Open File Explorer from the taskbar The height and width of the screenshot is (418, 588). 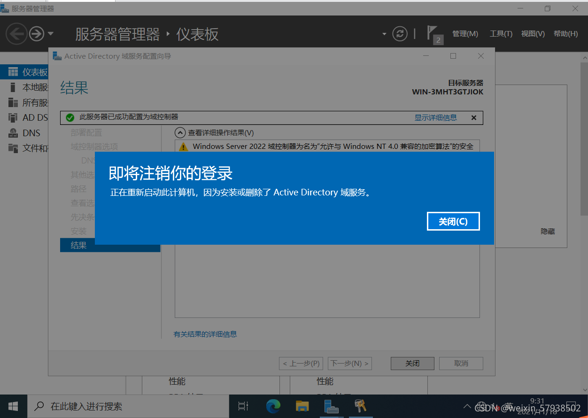coord(302,406)
